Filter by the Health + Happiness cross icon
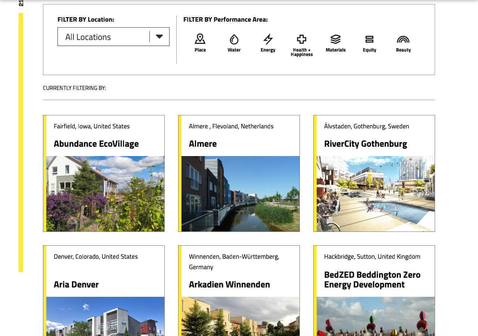The width and height of the screenshot is (478, 336). coord(302,39)
